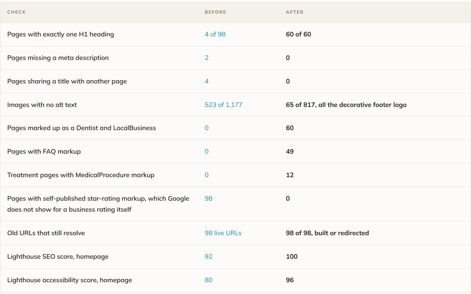Click the BEFORE column header
The width and height of the screenshot is (471, 294).
point(216,12)
